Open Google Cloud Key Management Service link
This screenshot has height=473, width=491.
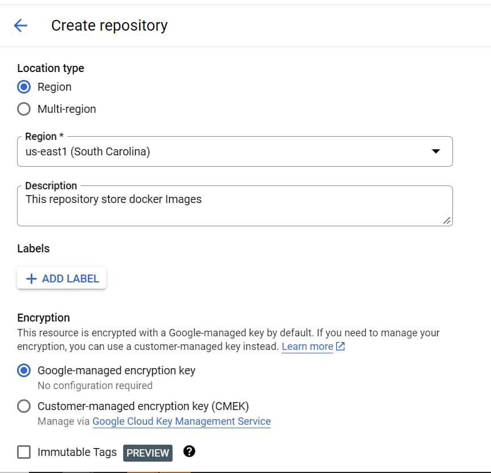(x=181, y=421)
